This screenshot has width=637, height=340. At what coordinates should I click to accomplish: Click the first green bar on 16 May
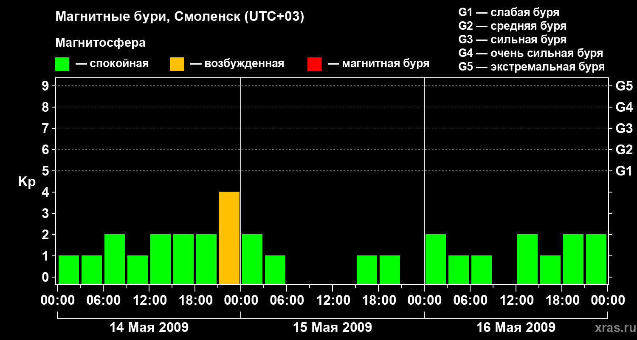pos(436,259)
